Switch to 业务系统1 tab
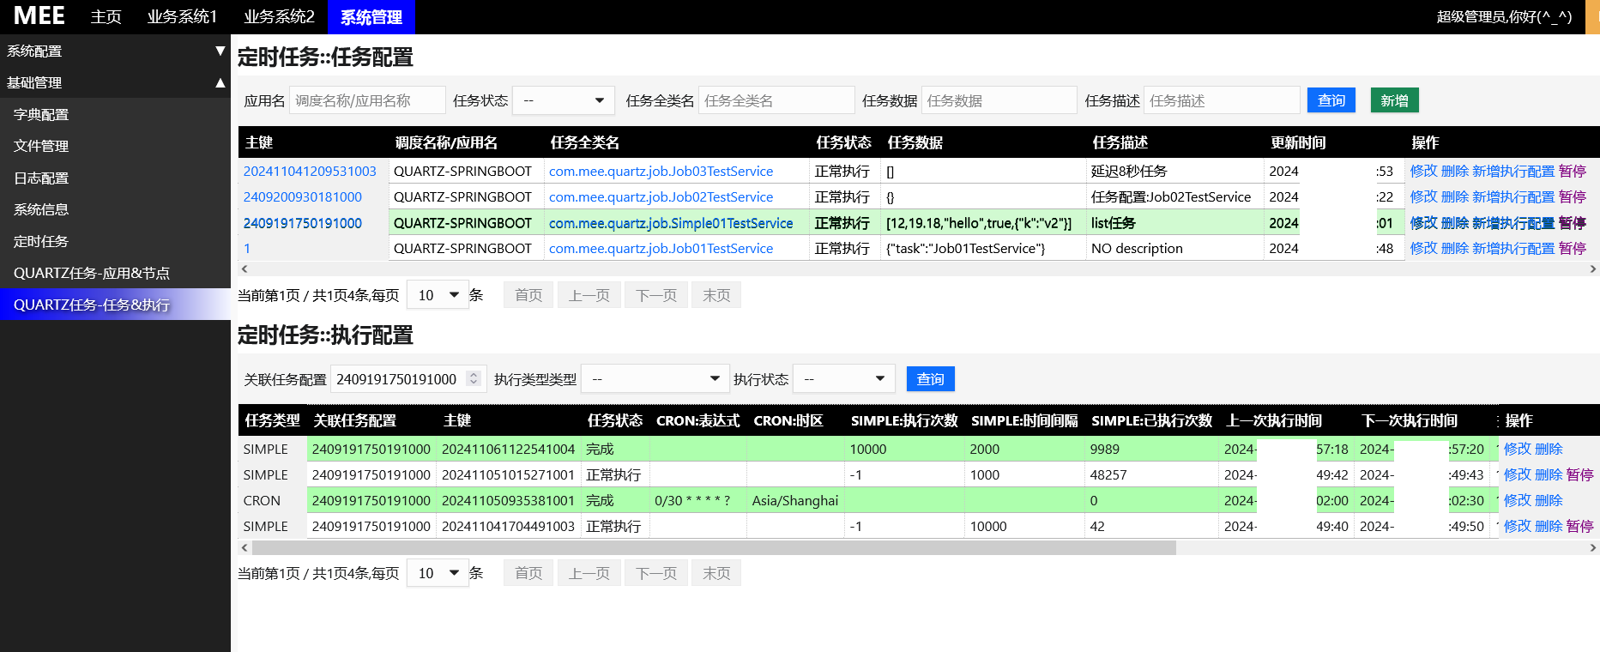This screenshot has height=652, width=1600. [x=182, y=17]
